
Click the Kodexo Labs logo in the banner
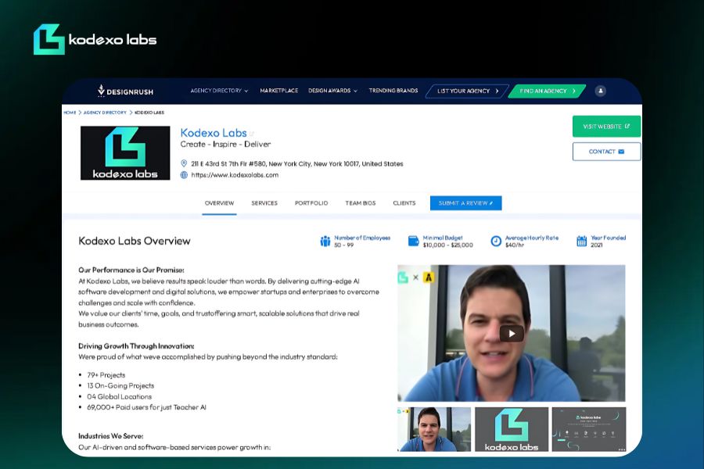pos(95,40)
